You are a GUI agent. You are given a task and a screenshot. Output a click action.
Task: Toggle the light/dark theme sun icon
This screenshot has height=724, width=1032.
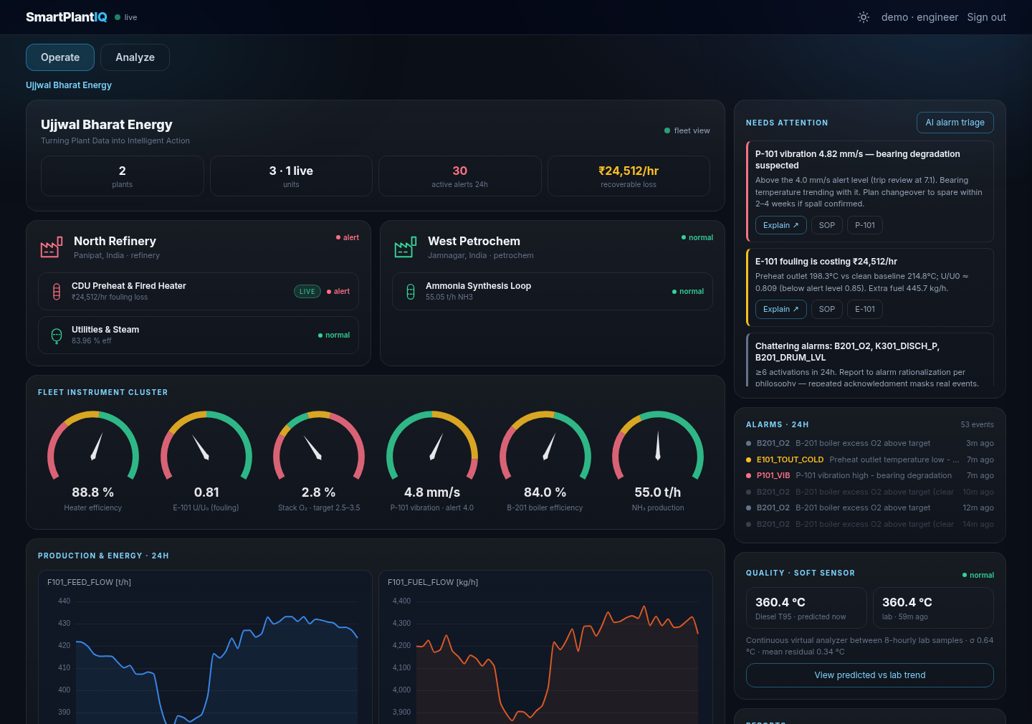(x=864, y=17)
